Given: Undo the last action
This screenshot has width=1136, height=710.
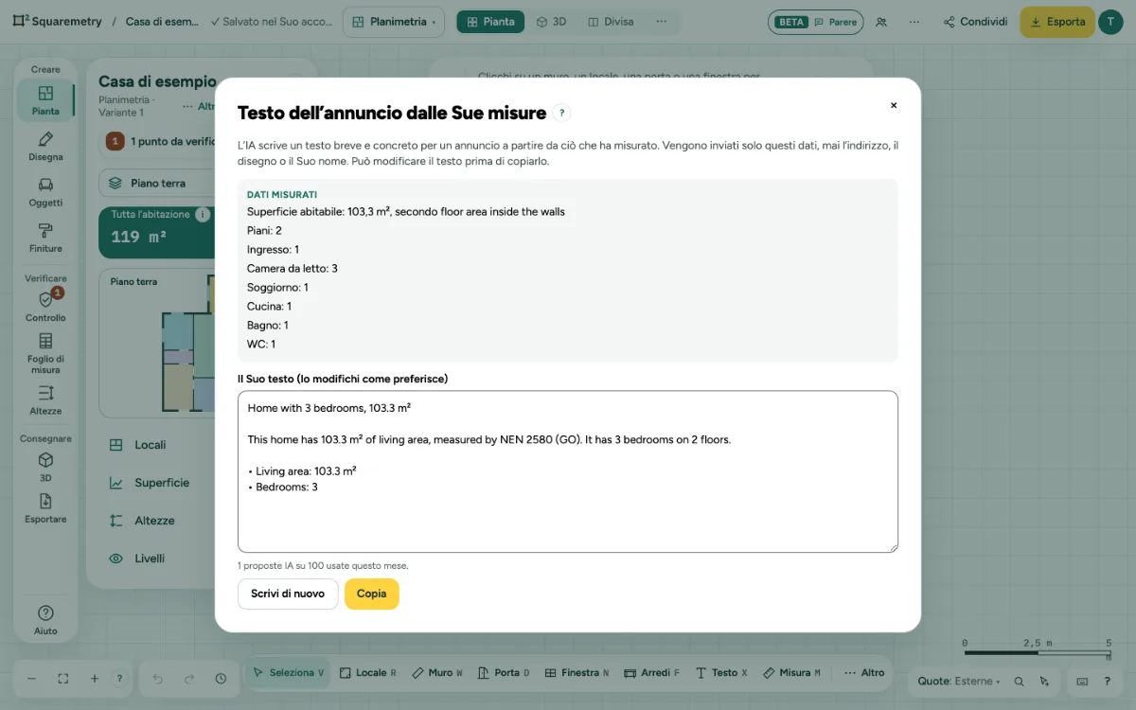Looking at the screenshot, I should pyautogui.click(x=158, y=679).
